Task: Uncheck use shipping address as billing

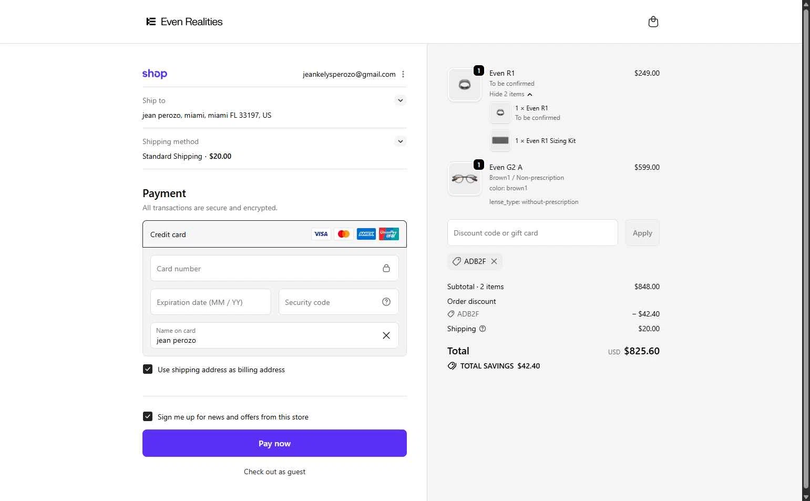Action: coord(148,370)
